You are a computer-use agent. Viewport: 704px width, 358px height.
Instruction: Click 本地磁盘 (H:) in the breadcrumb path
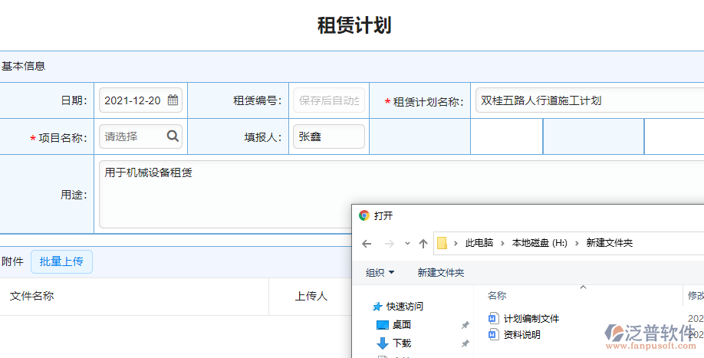click(x=539, y=243)
